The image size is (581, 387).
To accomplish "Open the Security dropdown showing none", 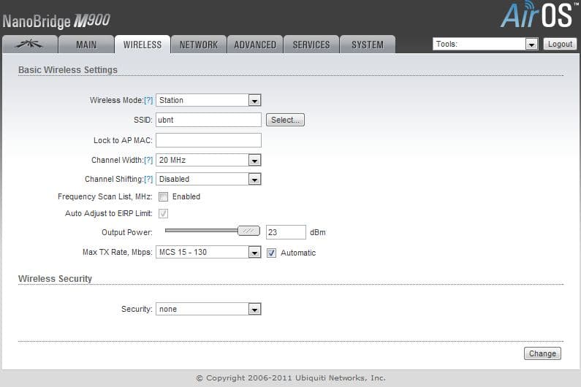I will click(208, 309).
